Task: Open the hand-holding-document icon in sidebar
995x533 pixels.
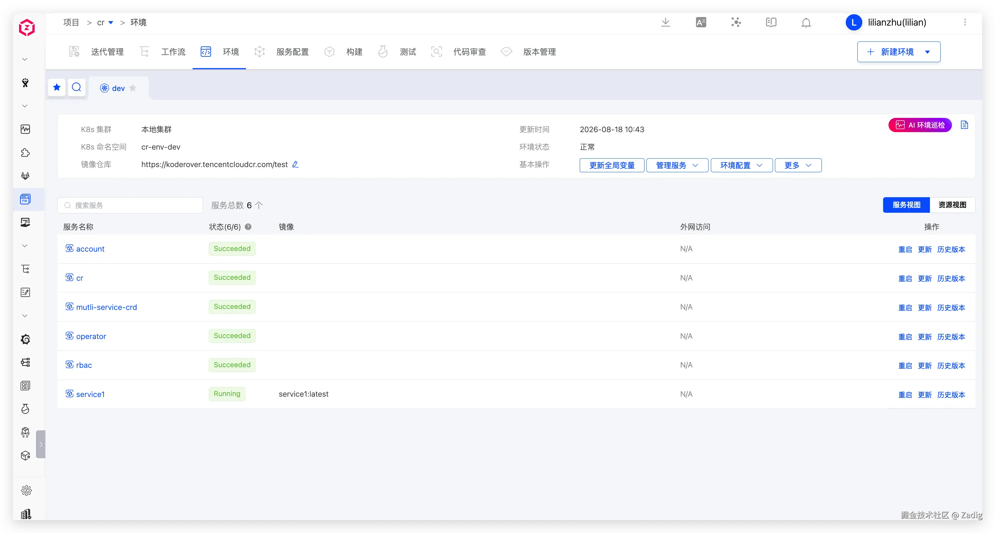Action: (x=26, y=222)
